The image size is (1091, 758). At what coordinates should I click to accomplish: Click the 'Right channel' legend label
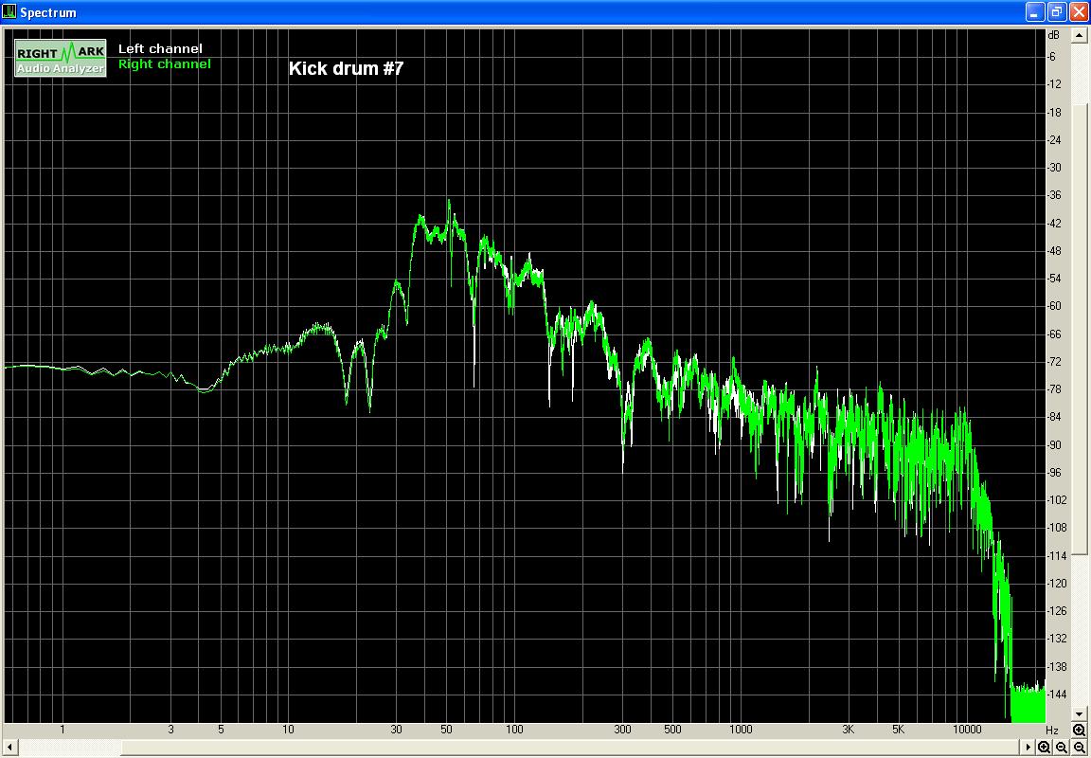tap(164, 64)
